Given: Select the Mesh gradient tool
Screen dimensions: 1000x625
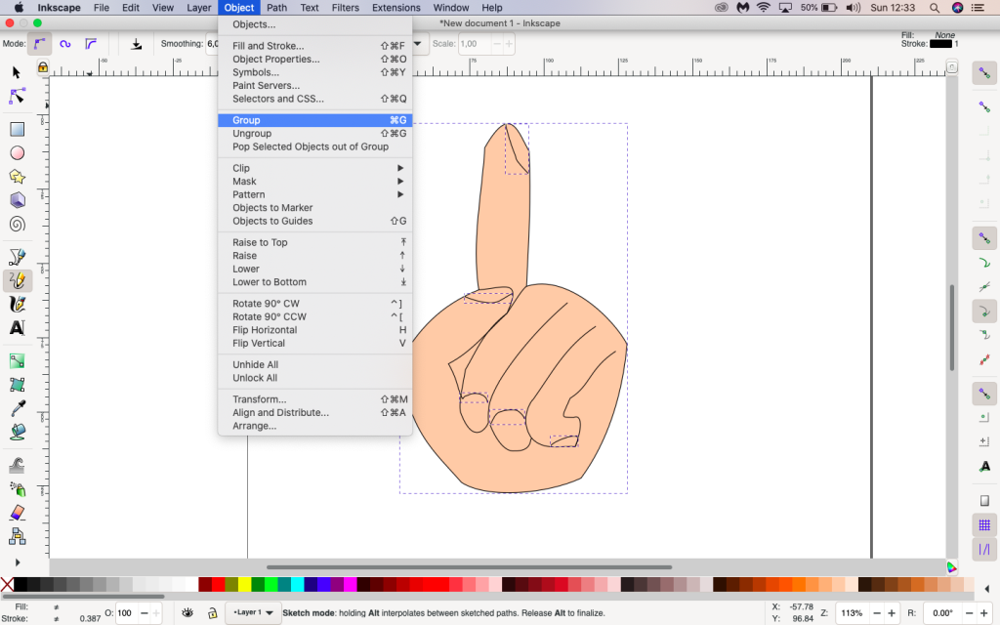Looking at the screenshot, I should point(18,385).
